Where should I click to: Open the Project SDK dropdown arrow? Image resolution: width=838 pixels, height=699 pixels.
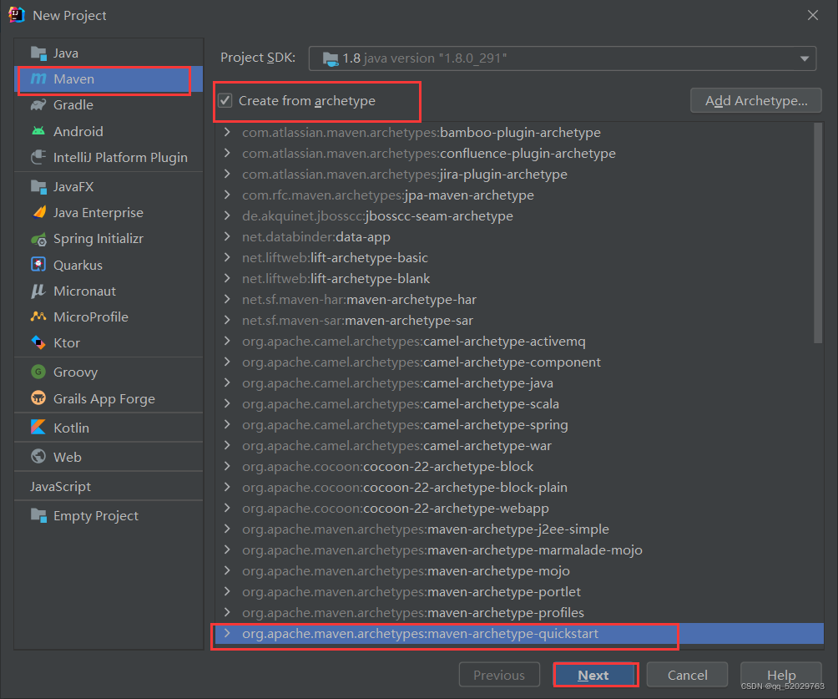pyautogui.click(x=805, y=58)
